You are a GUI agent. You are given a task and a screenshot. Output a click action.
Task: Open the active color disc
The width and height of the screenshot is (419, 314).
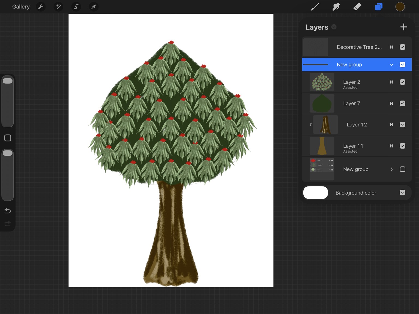point(400,7)
